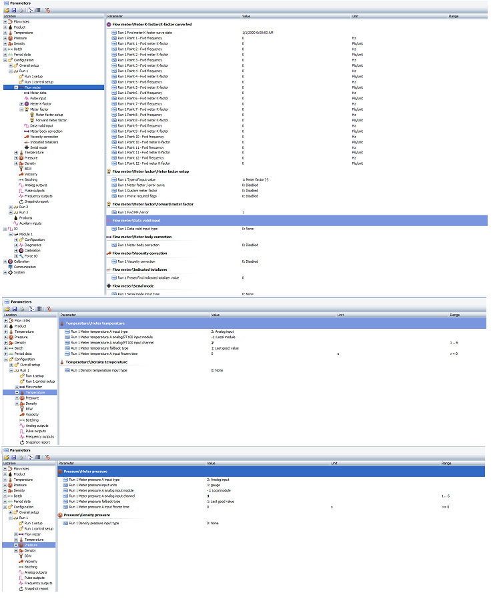Viewport: 493px width, 607px height.
Task: Select Meter body correction in top tree
Action: (x=46, y=131)
